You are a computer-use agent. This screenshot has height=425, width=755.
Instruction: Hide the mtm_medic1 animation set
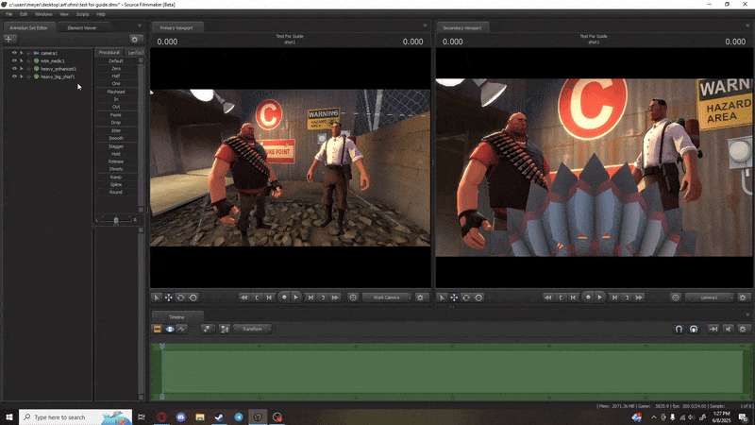pyautogui.click(x=14, y=60)
